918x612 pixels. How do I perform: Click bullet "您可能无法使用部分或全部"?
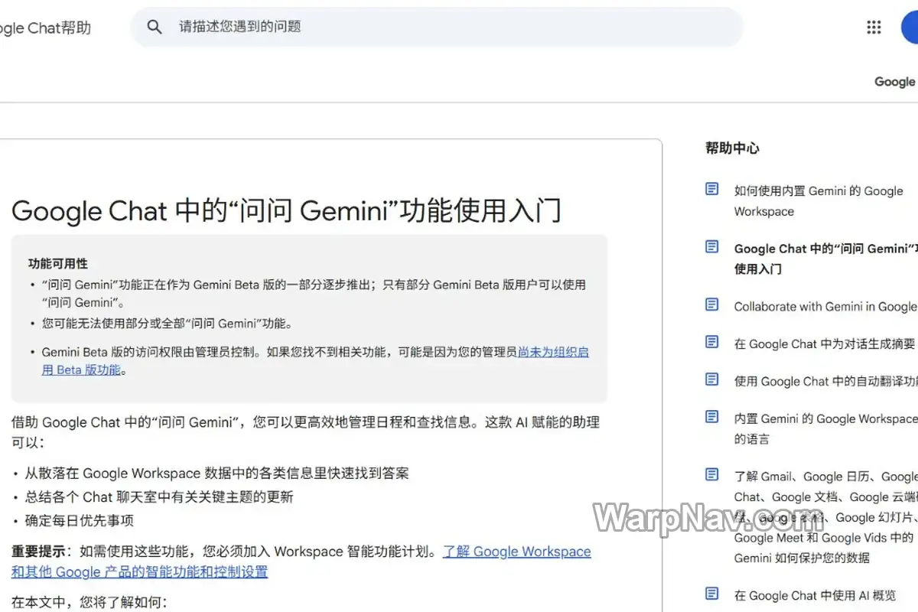167,324
